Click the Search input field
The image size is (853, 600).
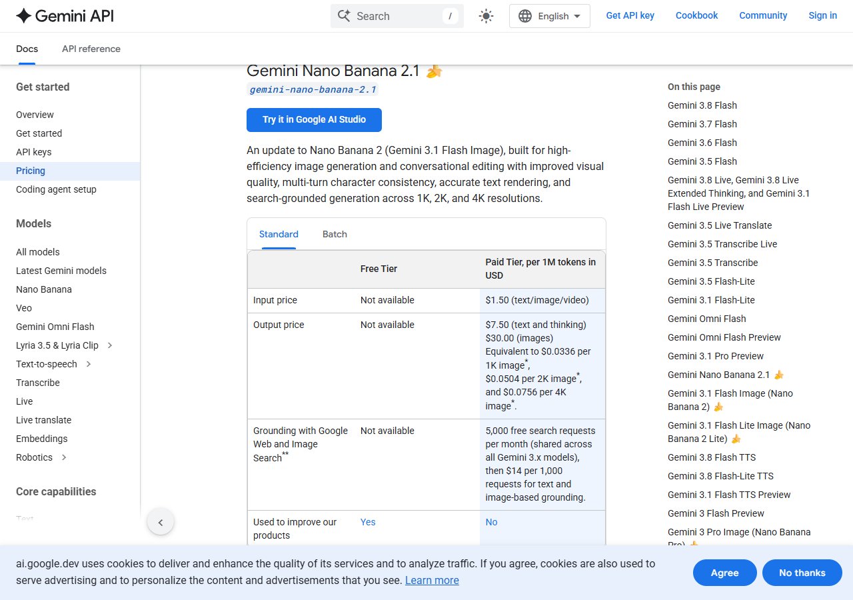(397, 16)
